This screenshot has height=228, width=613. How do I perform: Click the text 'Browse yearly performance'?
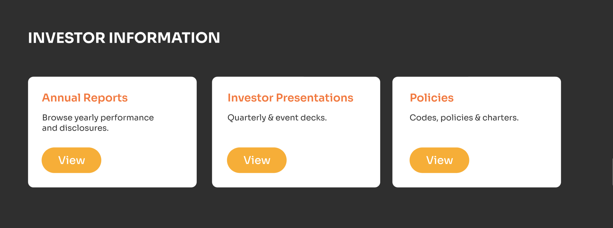pos(98,118)
